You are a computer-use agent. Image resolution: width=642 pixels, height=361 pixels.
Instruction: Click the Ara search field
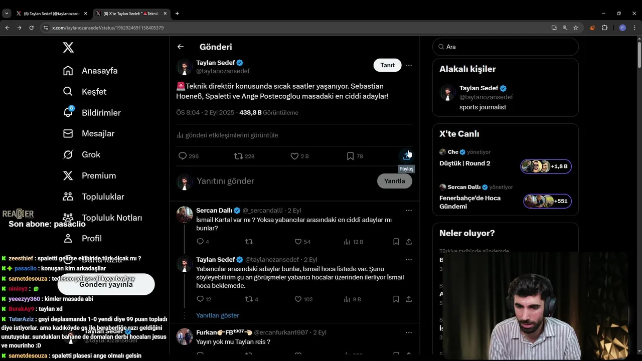coord(506,47)
